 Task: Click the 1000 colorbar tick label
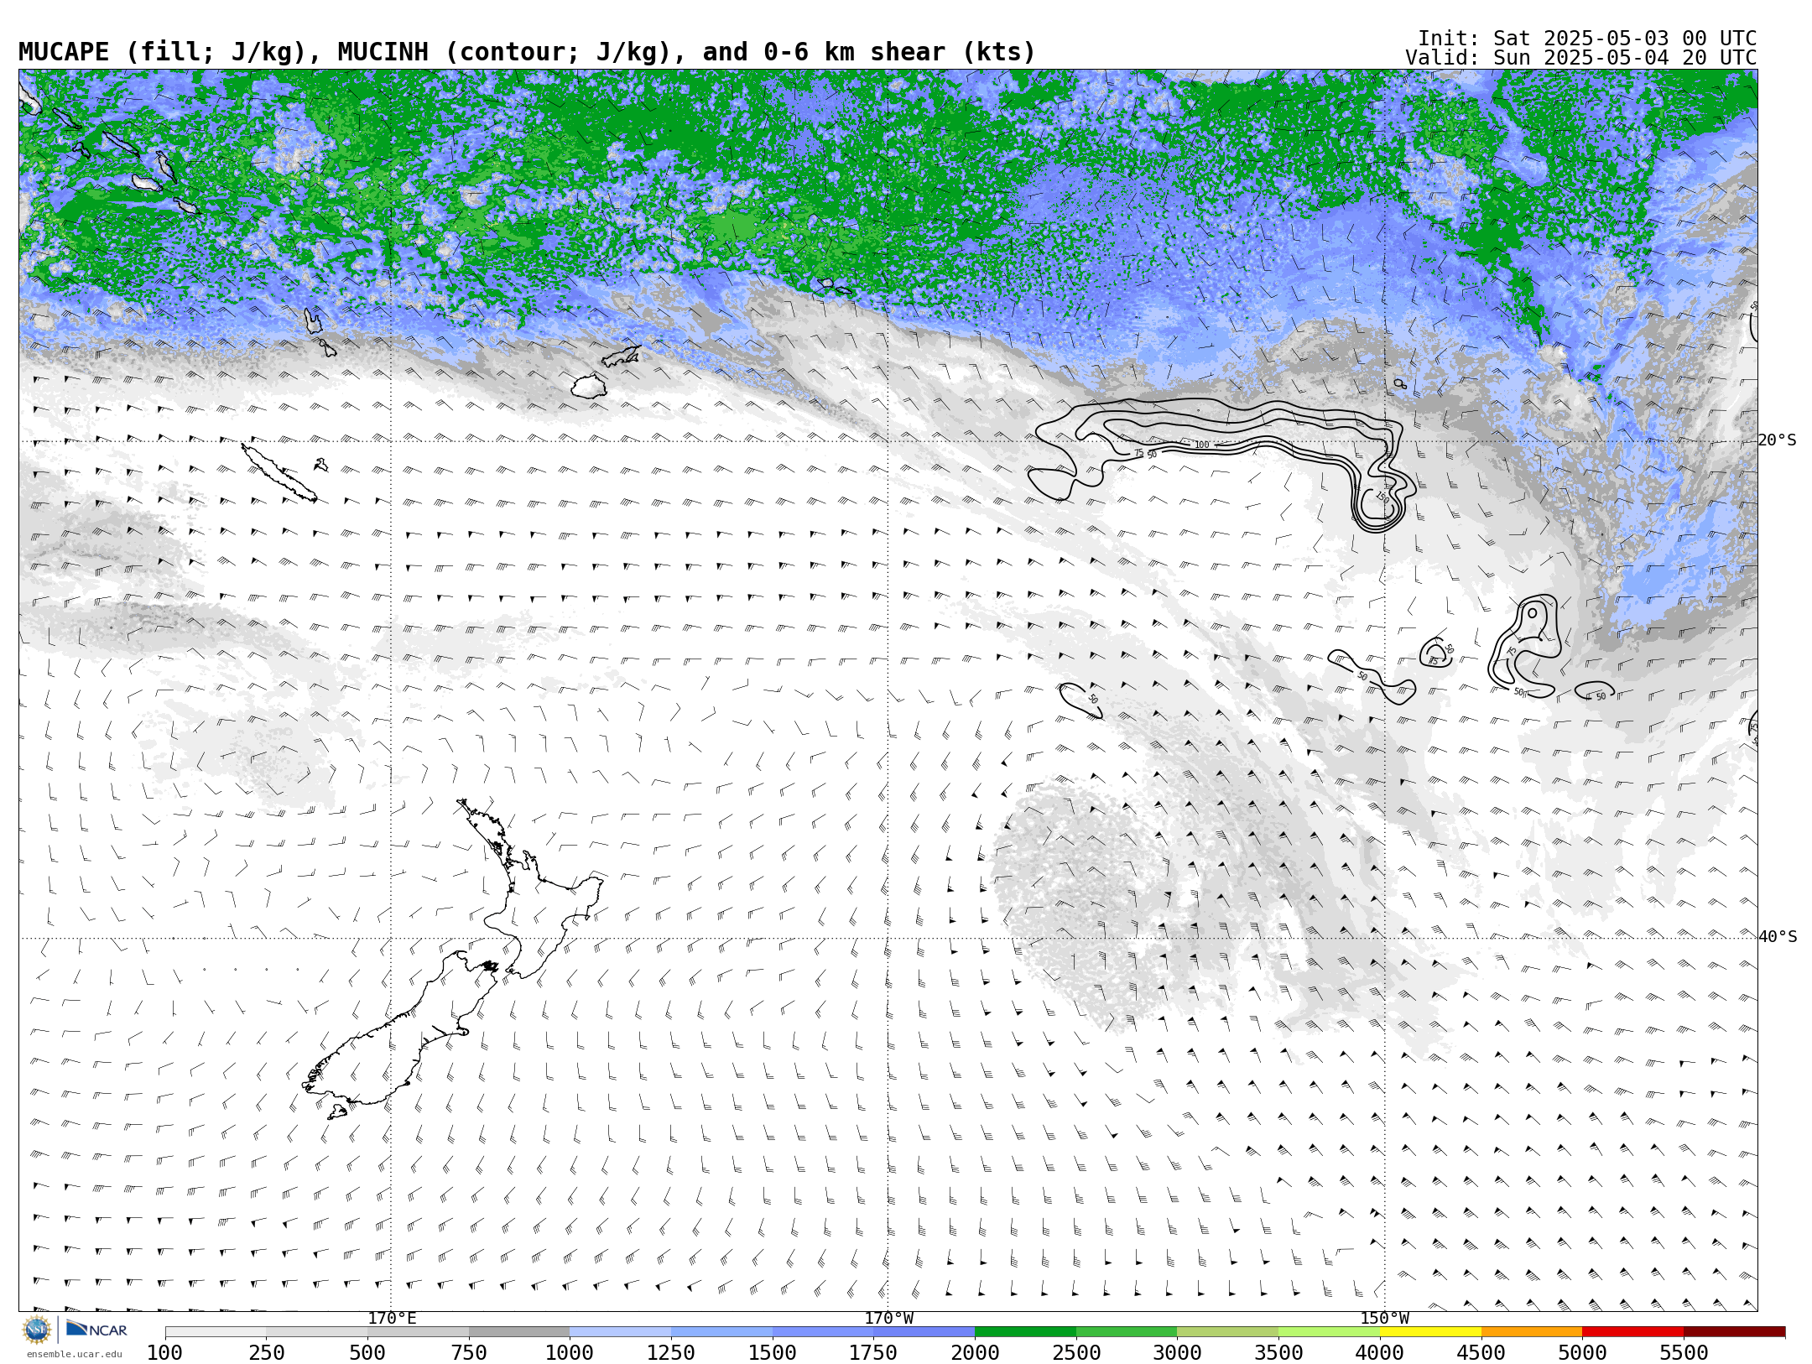click(x=570, y=1353)
